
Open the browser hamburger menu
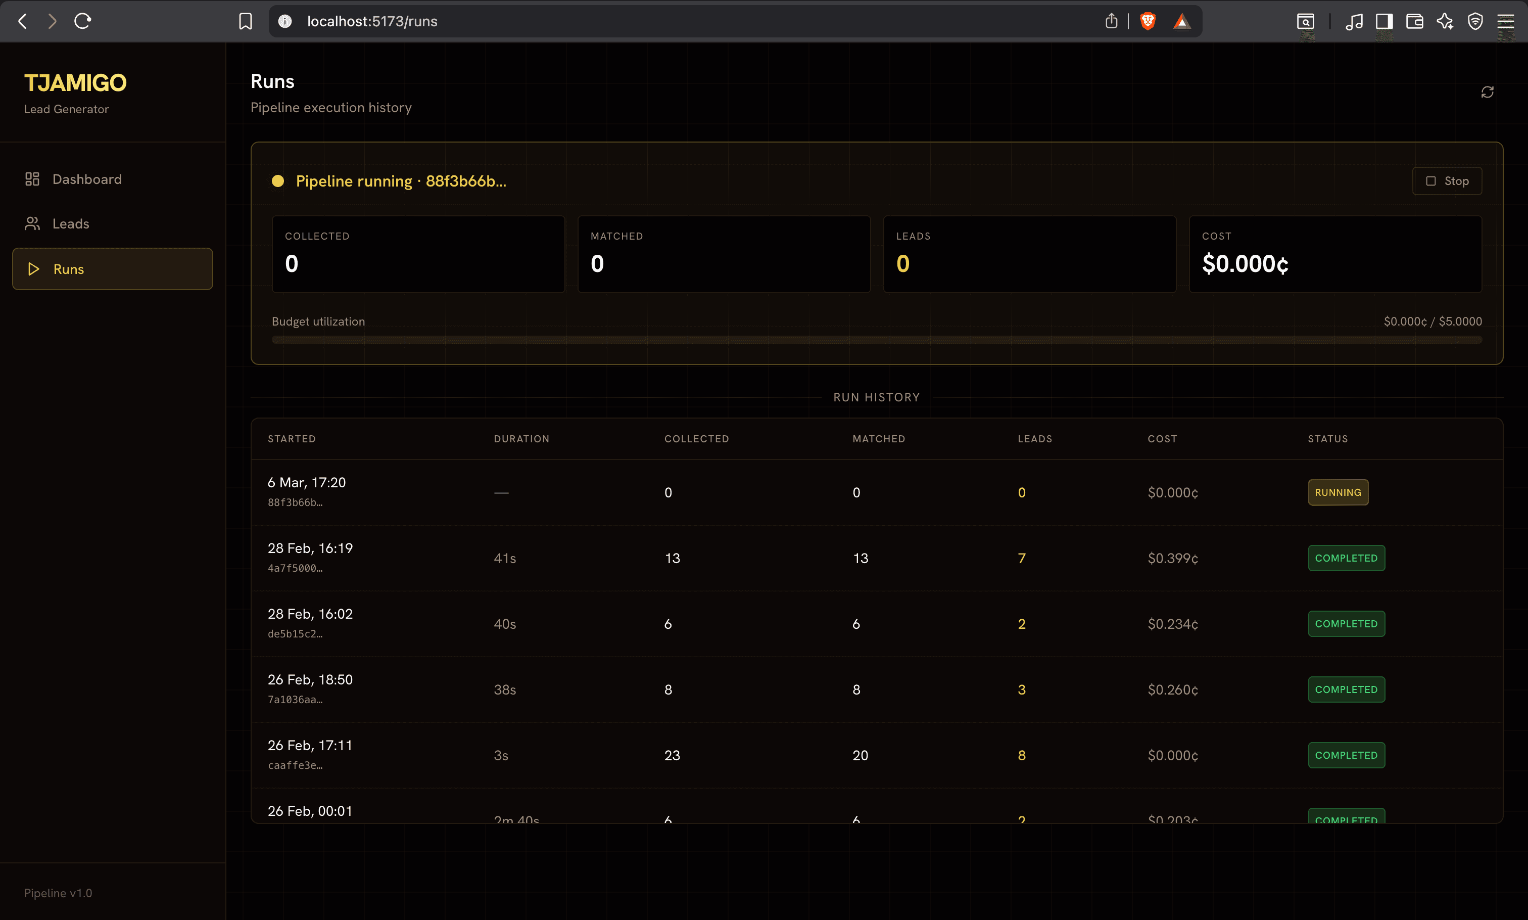[1507, 20]
